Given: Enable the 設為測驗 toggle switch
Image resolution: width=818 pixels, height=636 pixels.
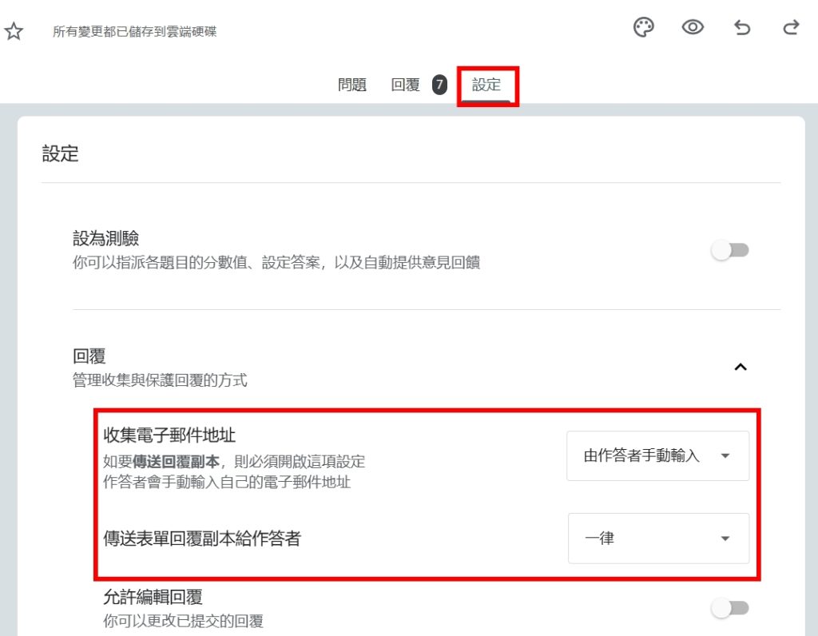Looking at the screenshot, I should click(730, 250).
